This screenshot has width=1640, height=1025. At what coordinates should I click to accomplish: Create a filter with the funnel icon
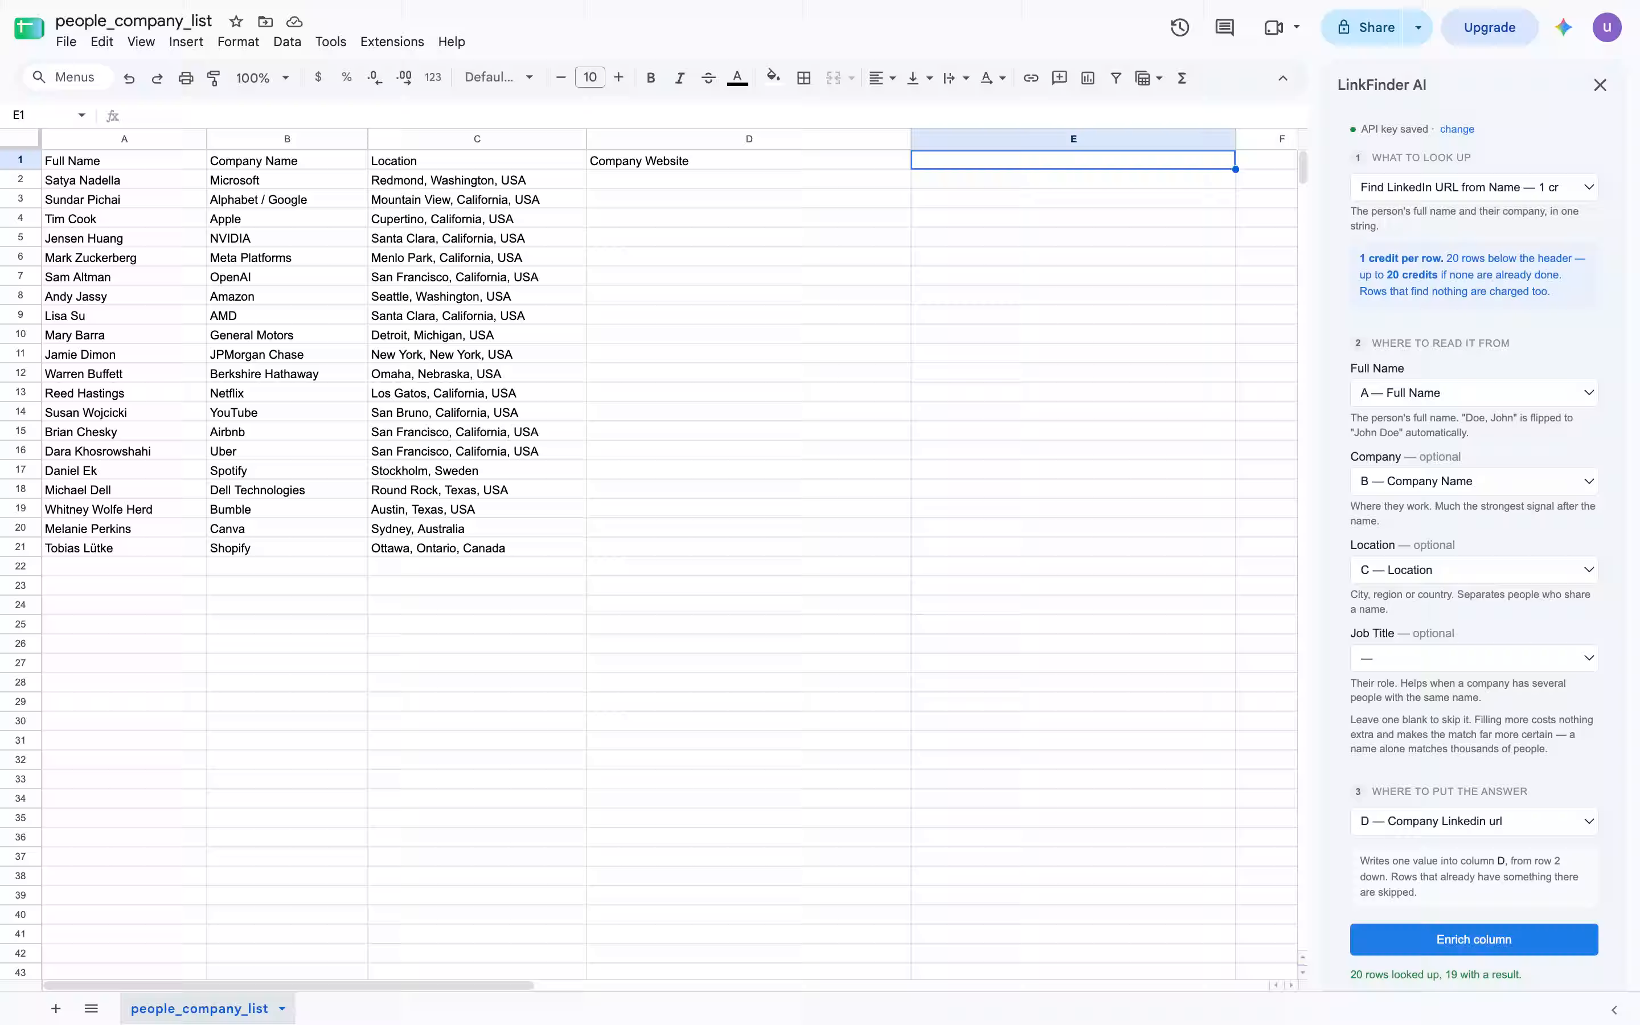1116,78
